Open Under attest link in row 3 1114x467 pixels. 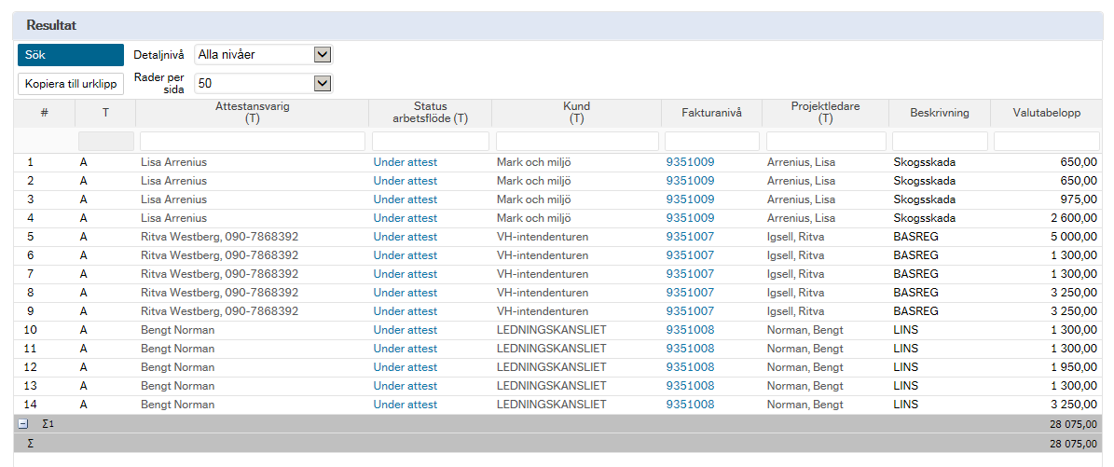(405, 199)
